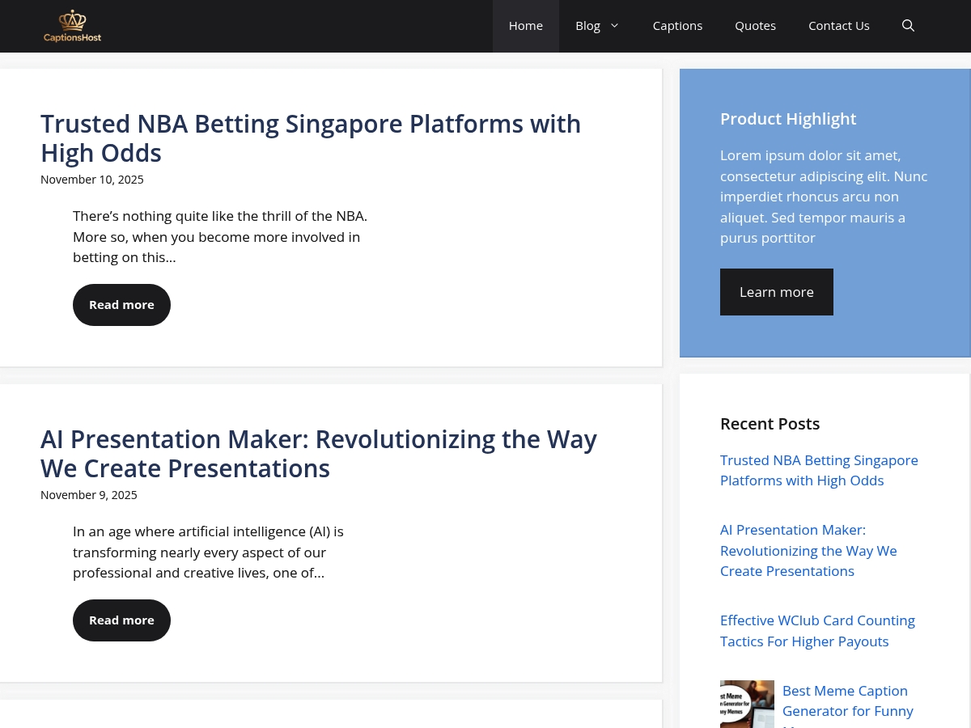Click Read more under AI Presentation post
This screenshot has height=728, width=971.
121,620
